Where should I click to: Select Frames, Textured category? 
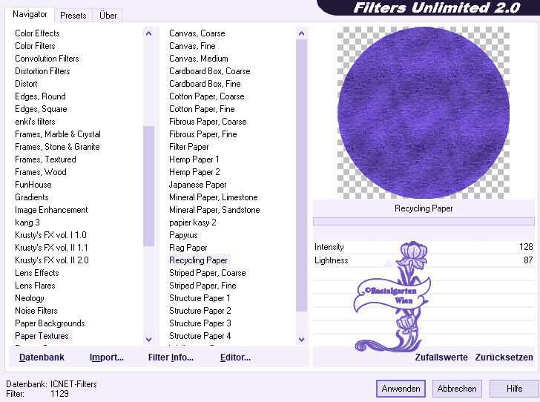tap(45, 159)
